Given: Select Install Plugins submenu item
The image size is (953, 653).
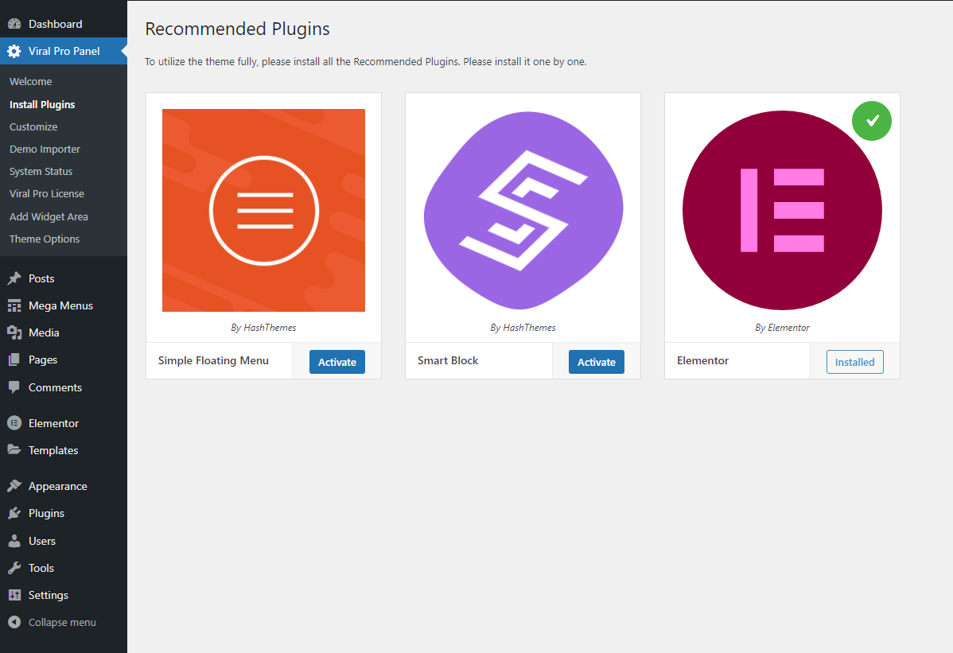Looking at the screenshot, I should coord(42,104).
